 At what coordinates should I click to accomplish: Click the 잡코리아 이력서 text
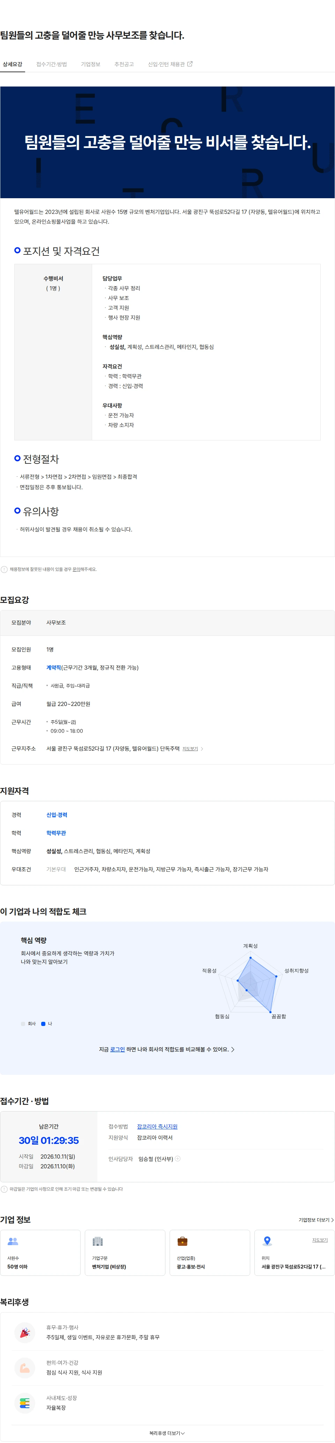(155, 1138)
